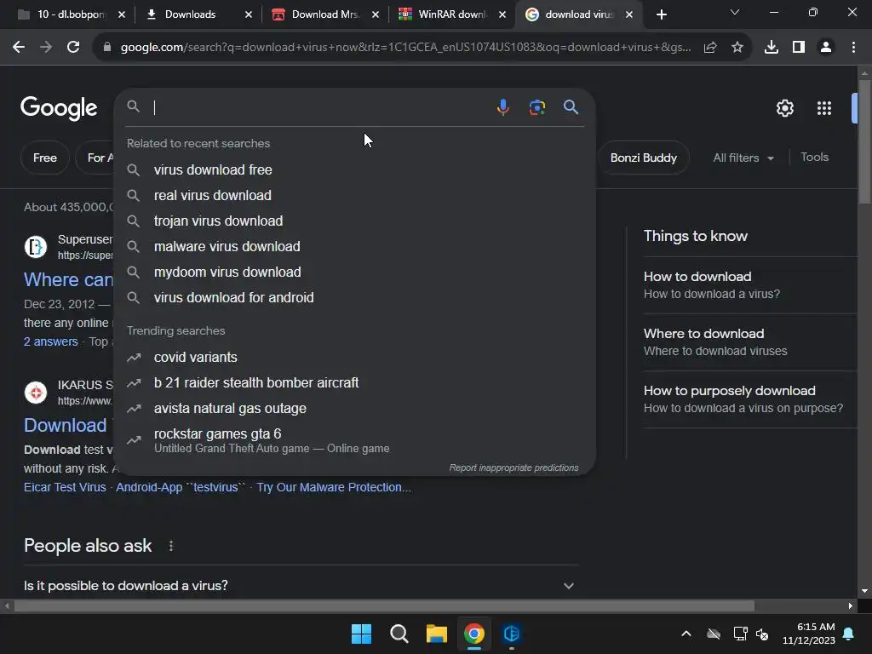Screen dimensions: 872x654
Task: Open Android-App testvirus sitelink
Action: click(x=181, y=487)
